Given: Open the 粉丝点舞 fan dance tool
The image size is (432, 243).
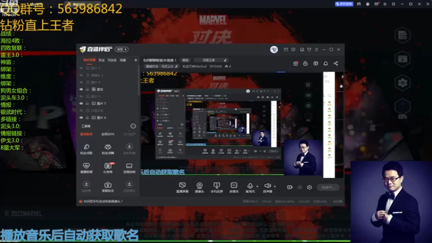Looking at the screenshot, I should click(107, 149).
